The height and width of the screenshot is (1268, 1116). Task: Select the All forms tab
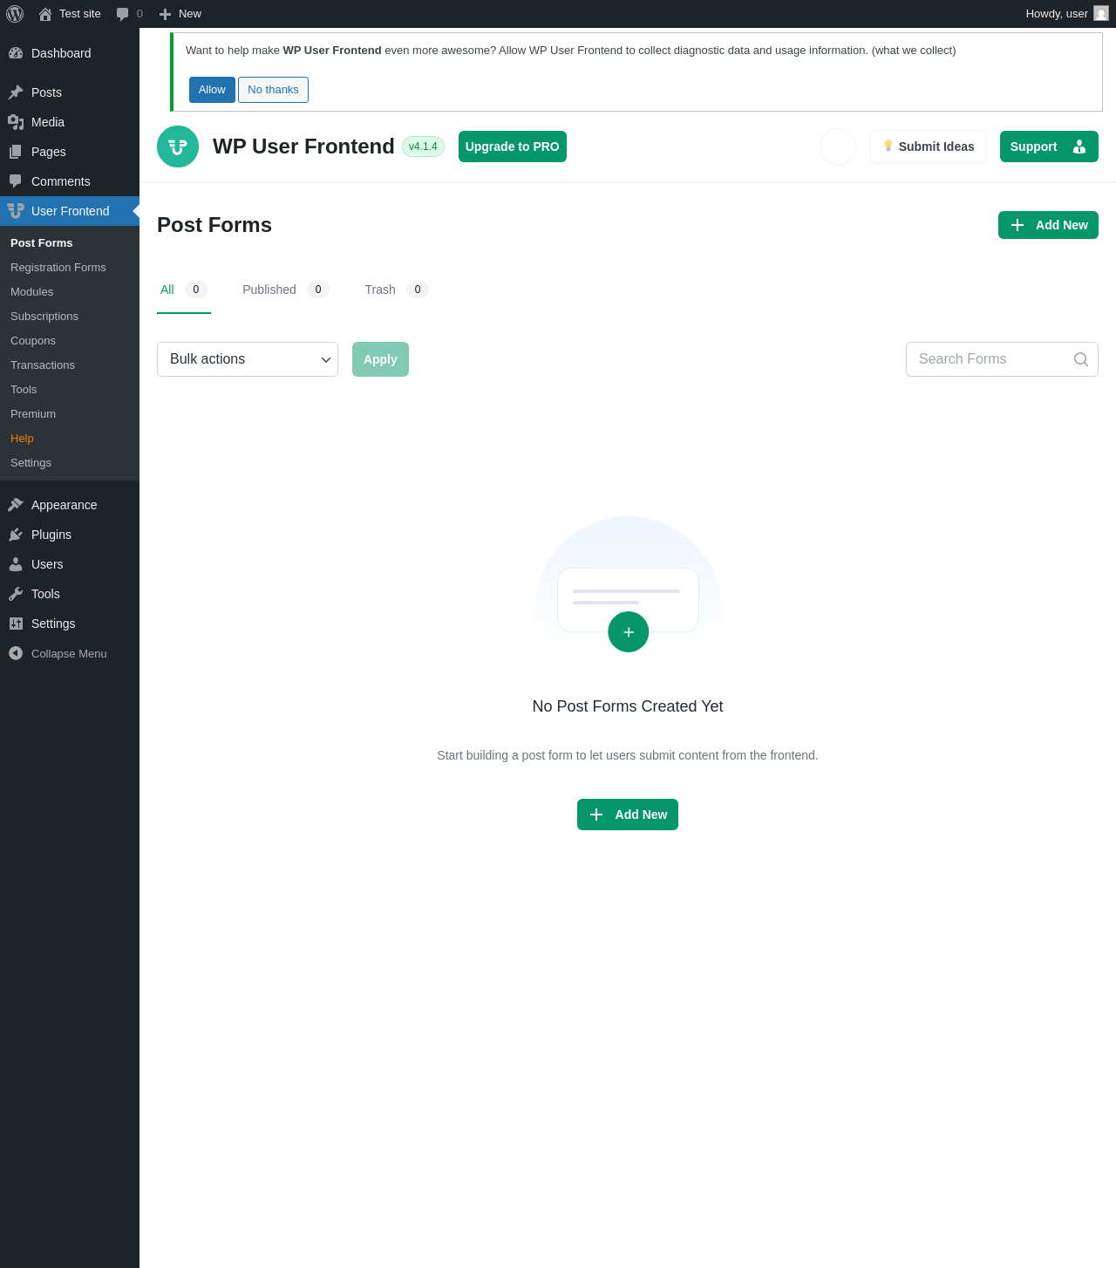pos(184,290)
